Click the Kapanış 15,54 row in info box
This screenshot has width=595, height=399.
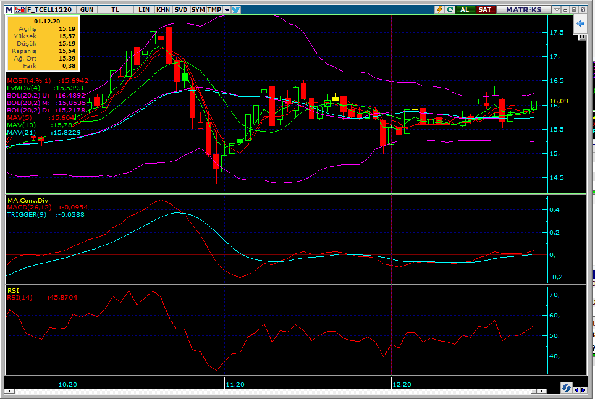click(43, 51)
